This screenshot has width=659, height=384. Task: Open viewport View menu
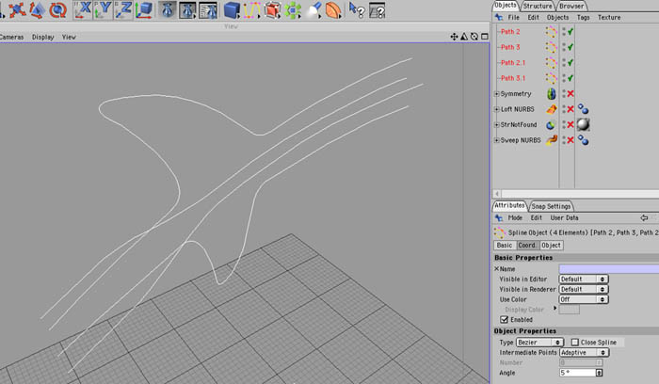pos(69,37)
